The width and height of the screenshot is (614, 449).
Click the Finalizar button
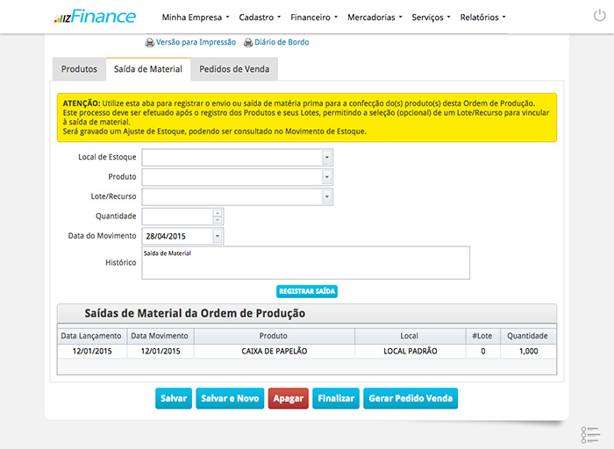335,398
